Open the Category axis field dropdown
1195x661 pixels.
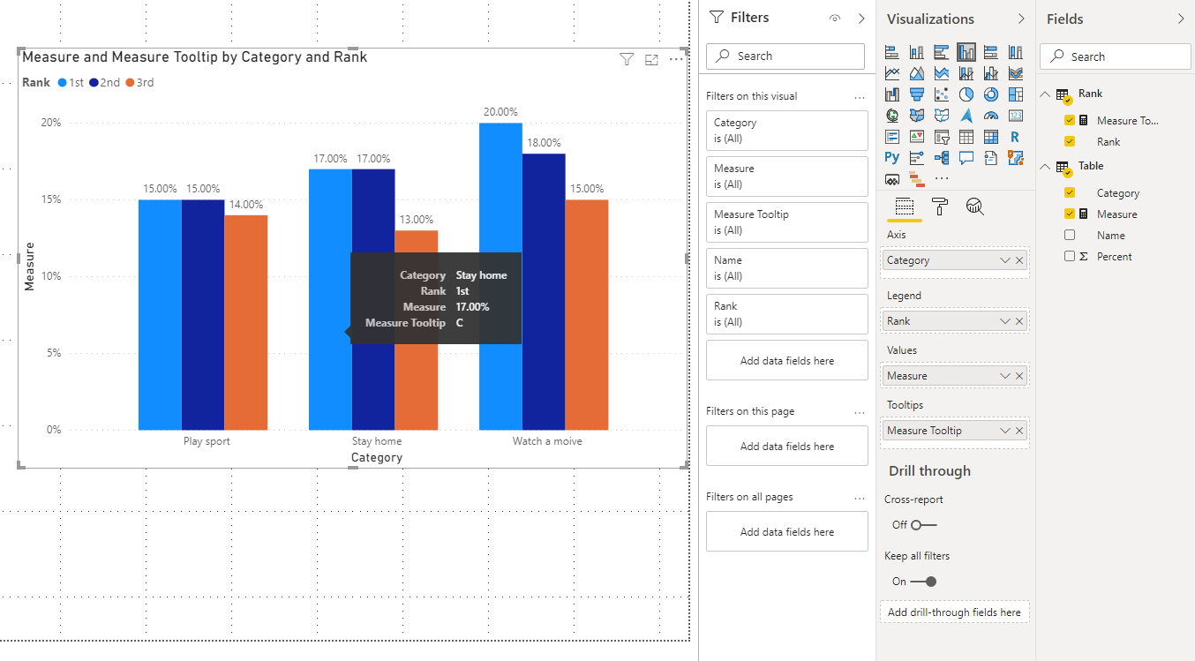[1005, 260]
